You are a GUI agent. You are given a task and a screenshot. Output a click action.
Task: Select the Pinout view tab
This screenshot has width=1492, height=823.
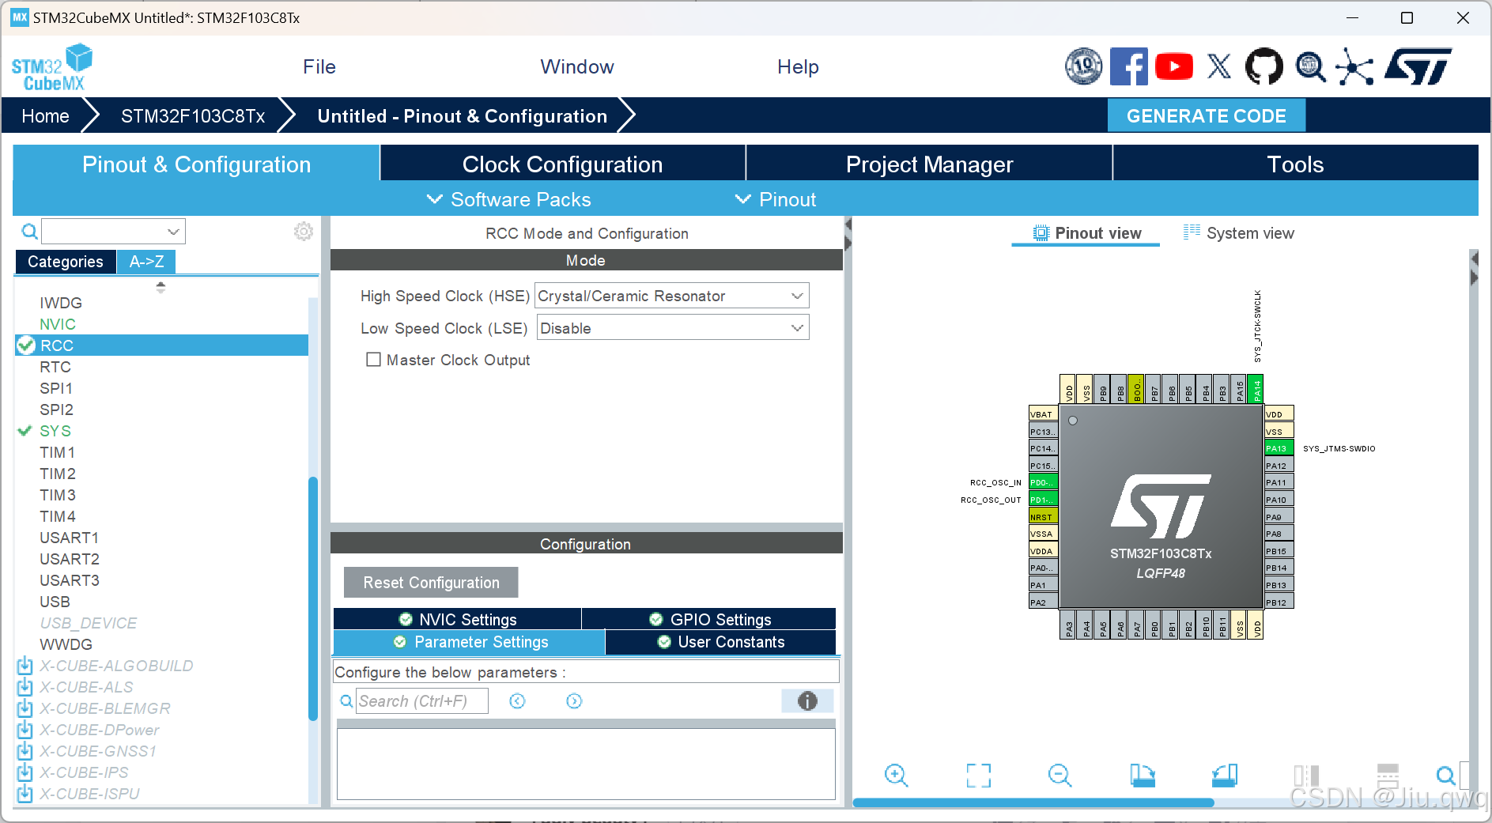(1086, 233)
